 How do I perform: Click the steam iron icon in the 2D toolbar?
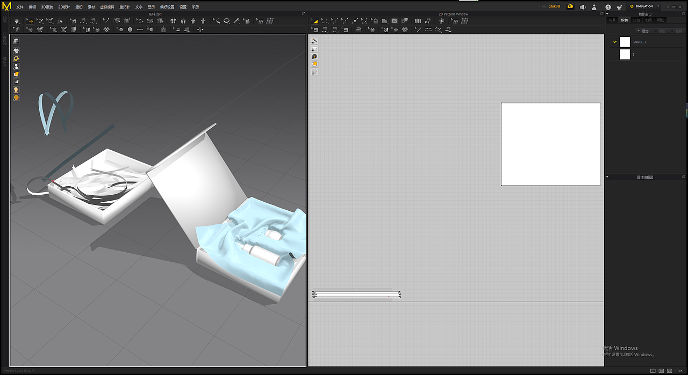click(x=358, y=30)
